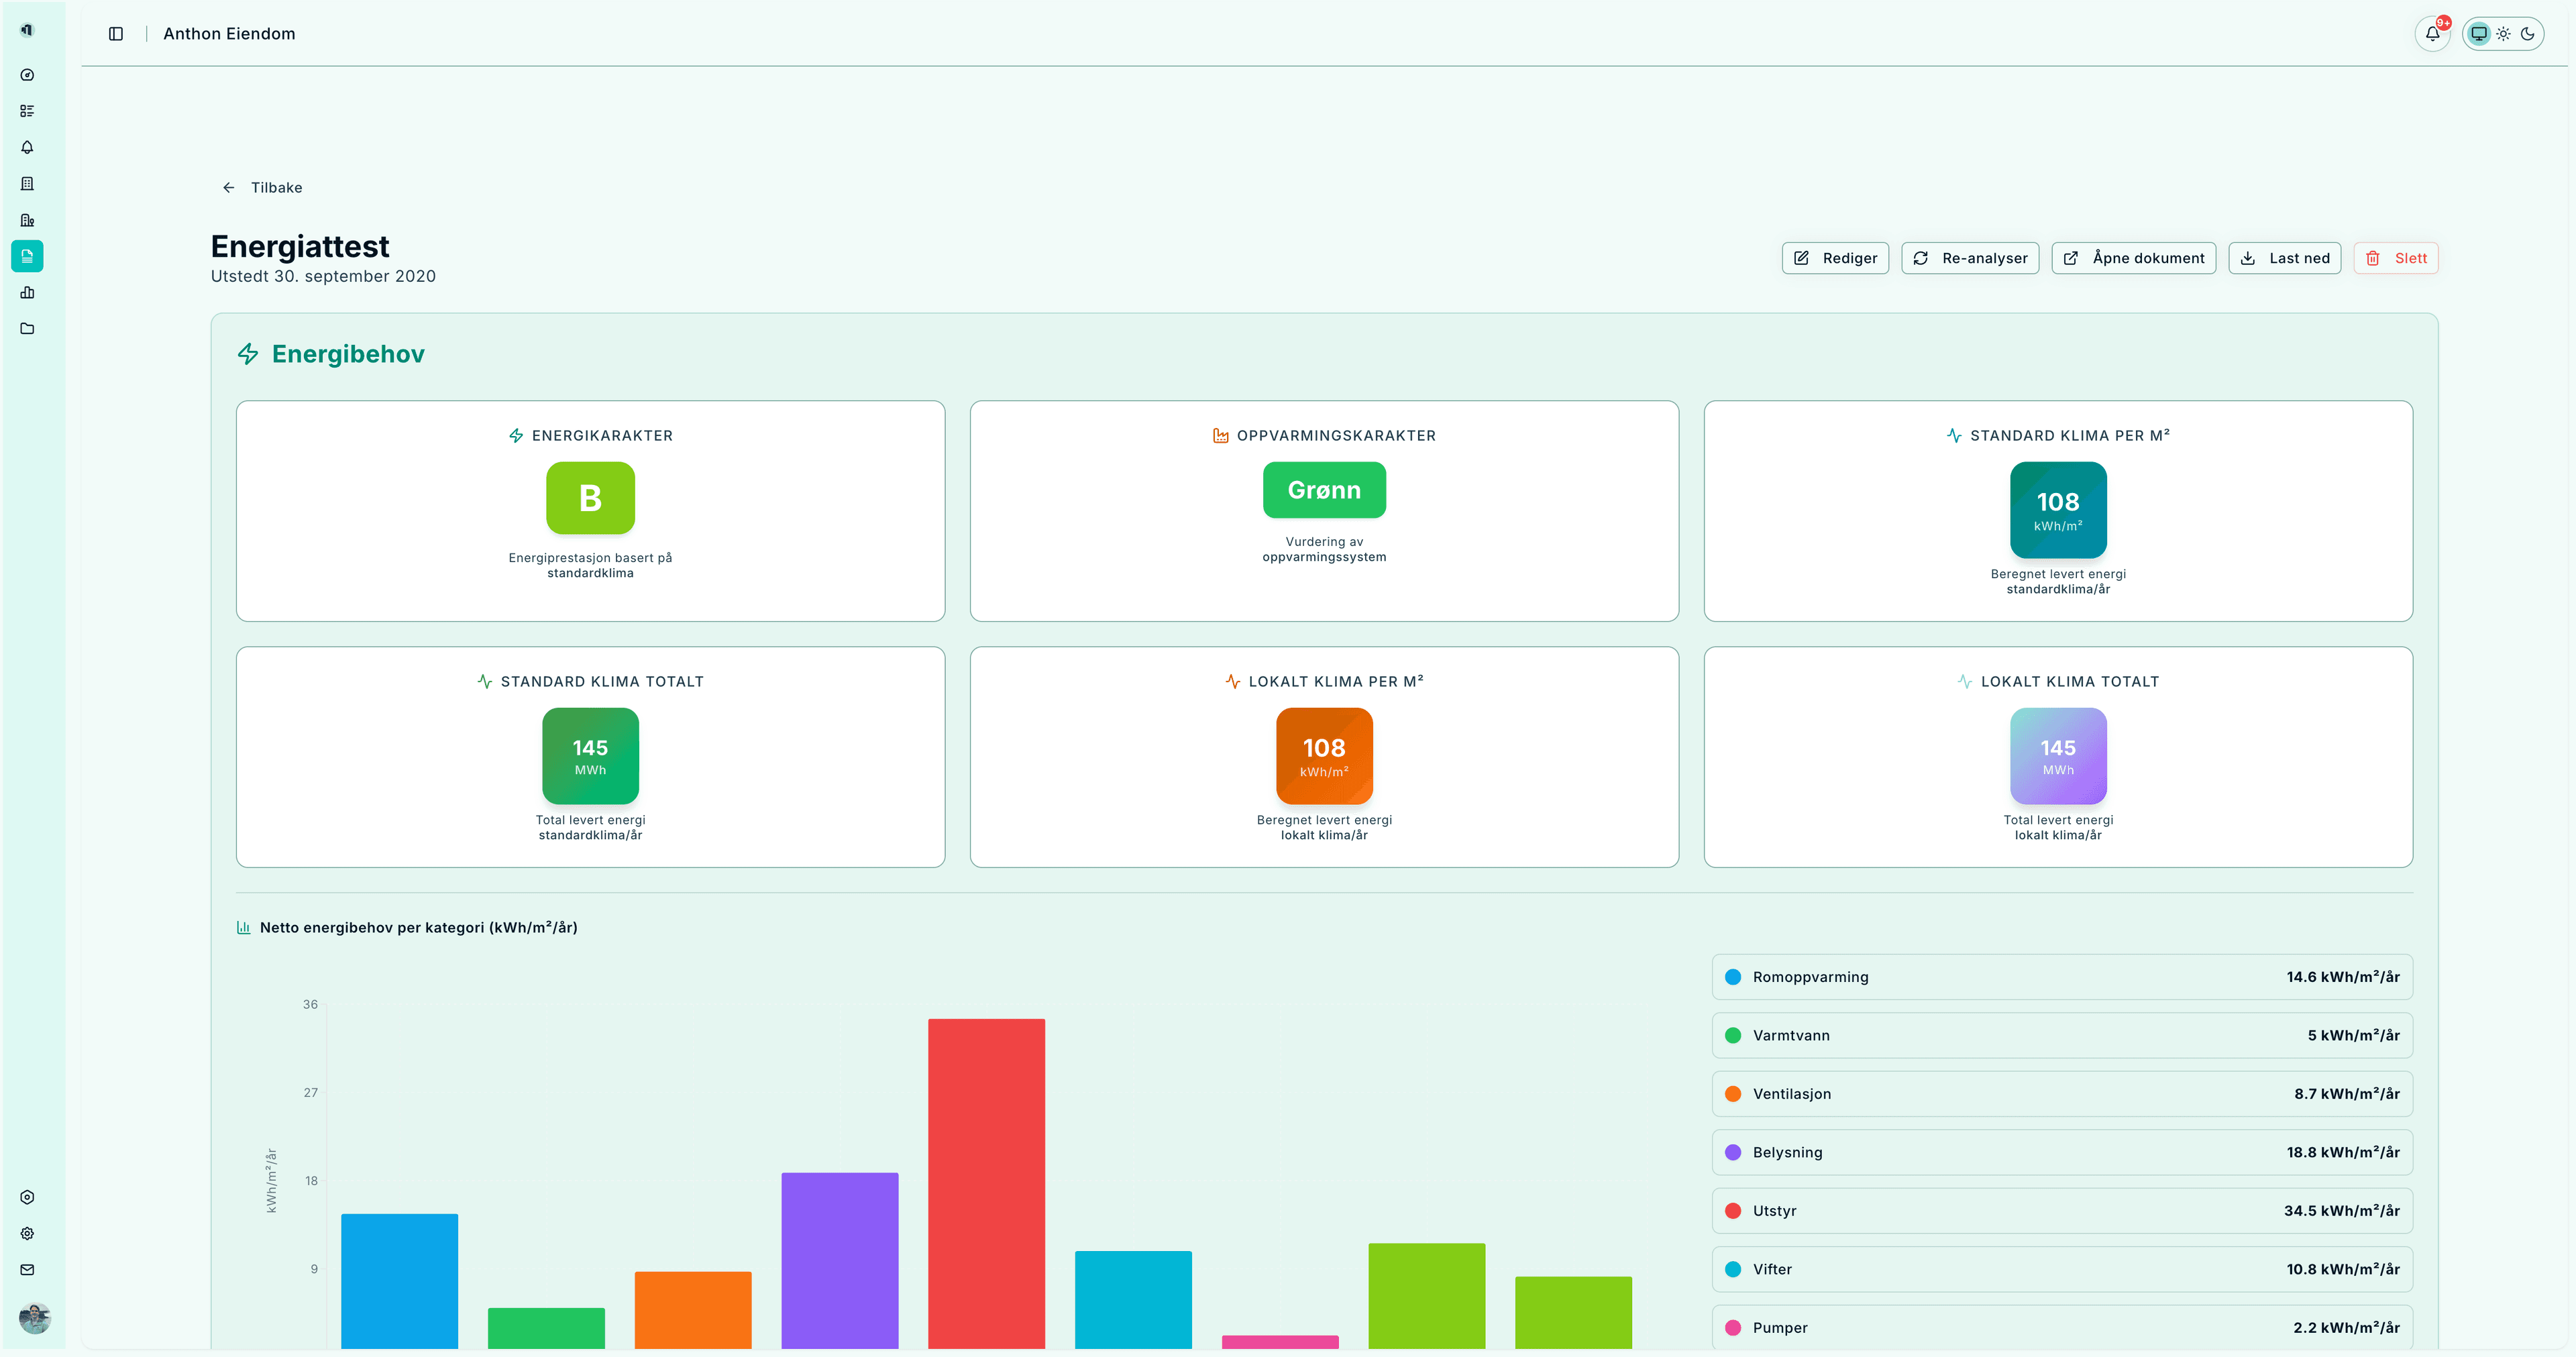Open the settings gear icon in sidebar
The width and height of the screenshot is (2576, 1357).
click(27, 1234)
